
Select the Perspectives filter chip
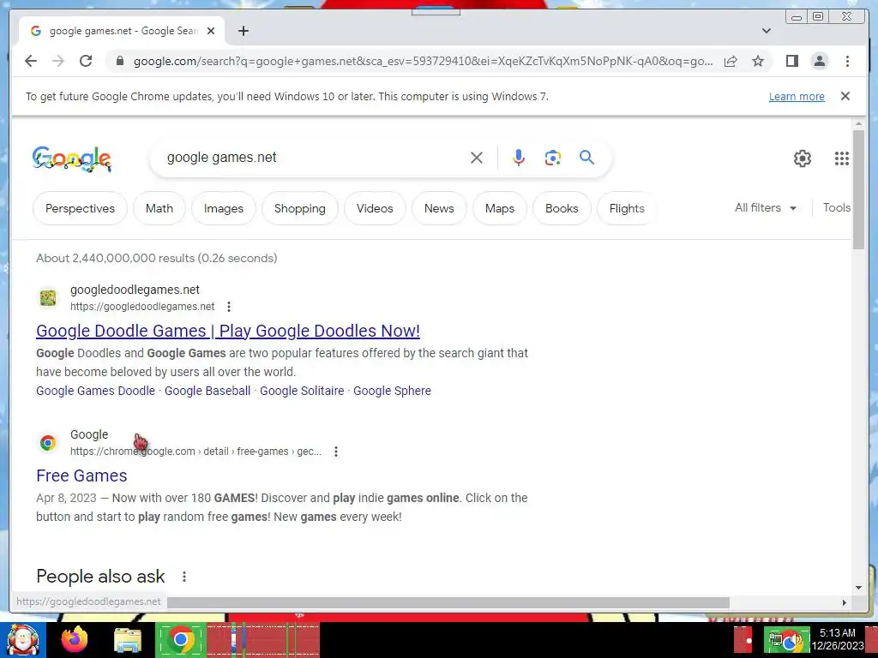tap(80, 208)
